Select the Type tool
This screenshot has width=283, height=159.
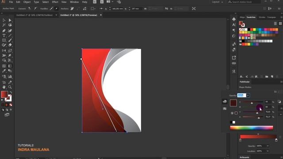[4, 35]
